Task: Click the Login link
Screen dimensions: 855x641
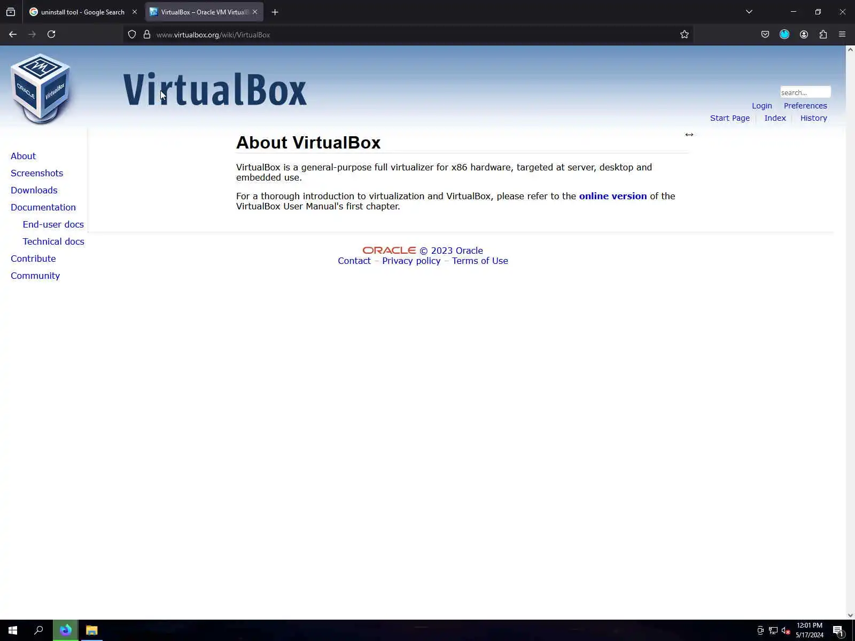Action: [x=762, y=106]
